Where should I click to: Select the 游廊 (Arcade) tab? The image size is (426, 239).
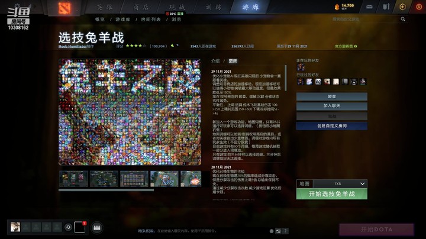point(250,7)
